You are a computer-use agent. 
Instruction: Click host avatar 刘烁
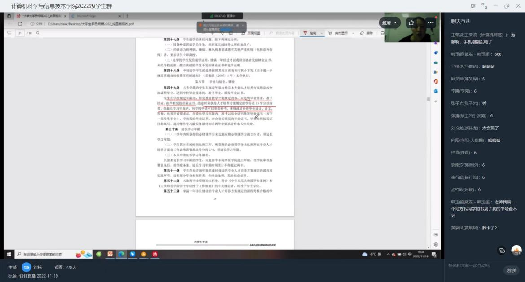click(26, 267)
